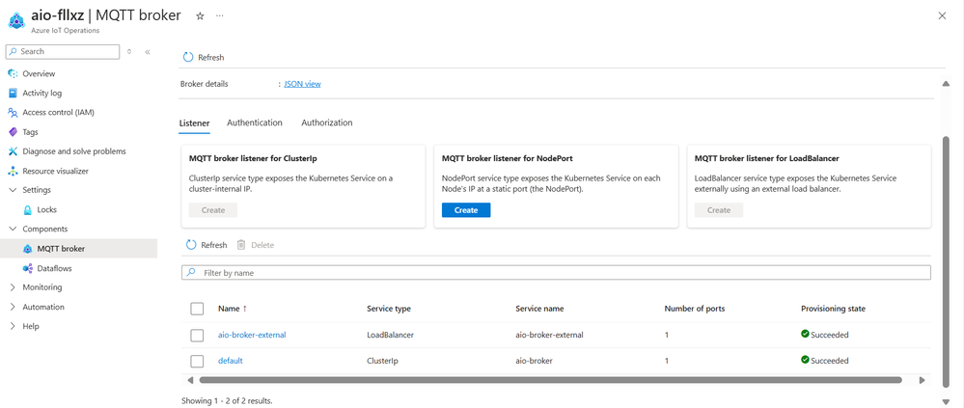
Task: Click the aio-broker service name cell
Action: tap(534, 361)
